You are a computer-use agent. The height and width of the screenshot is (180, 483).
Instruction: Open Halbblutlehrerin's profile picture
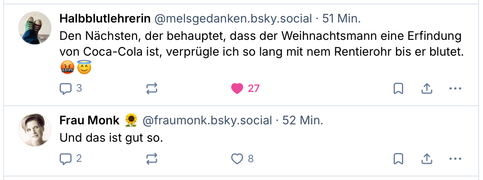tap(35, 28)
